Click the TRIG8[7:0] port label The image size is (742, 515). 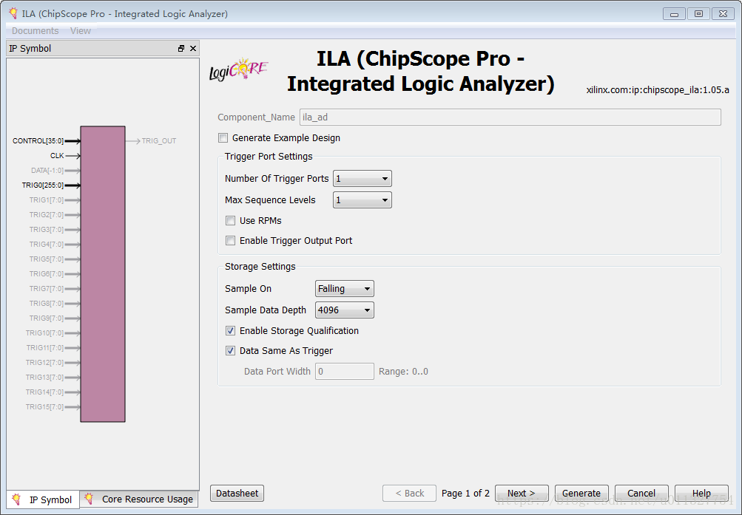click(47, 304)
